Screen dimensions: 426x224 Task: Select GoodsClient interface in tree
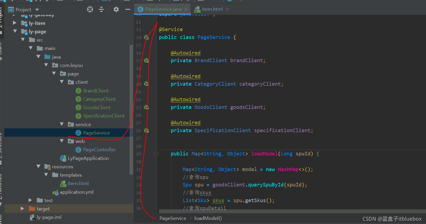pyautogui.click(x=97, y=108)
